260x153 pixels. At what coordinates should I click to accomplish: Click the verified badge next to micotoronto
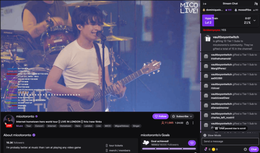click(36, 116)
